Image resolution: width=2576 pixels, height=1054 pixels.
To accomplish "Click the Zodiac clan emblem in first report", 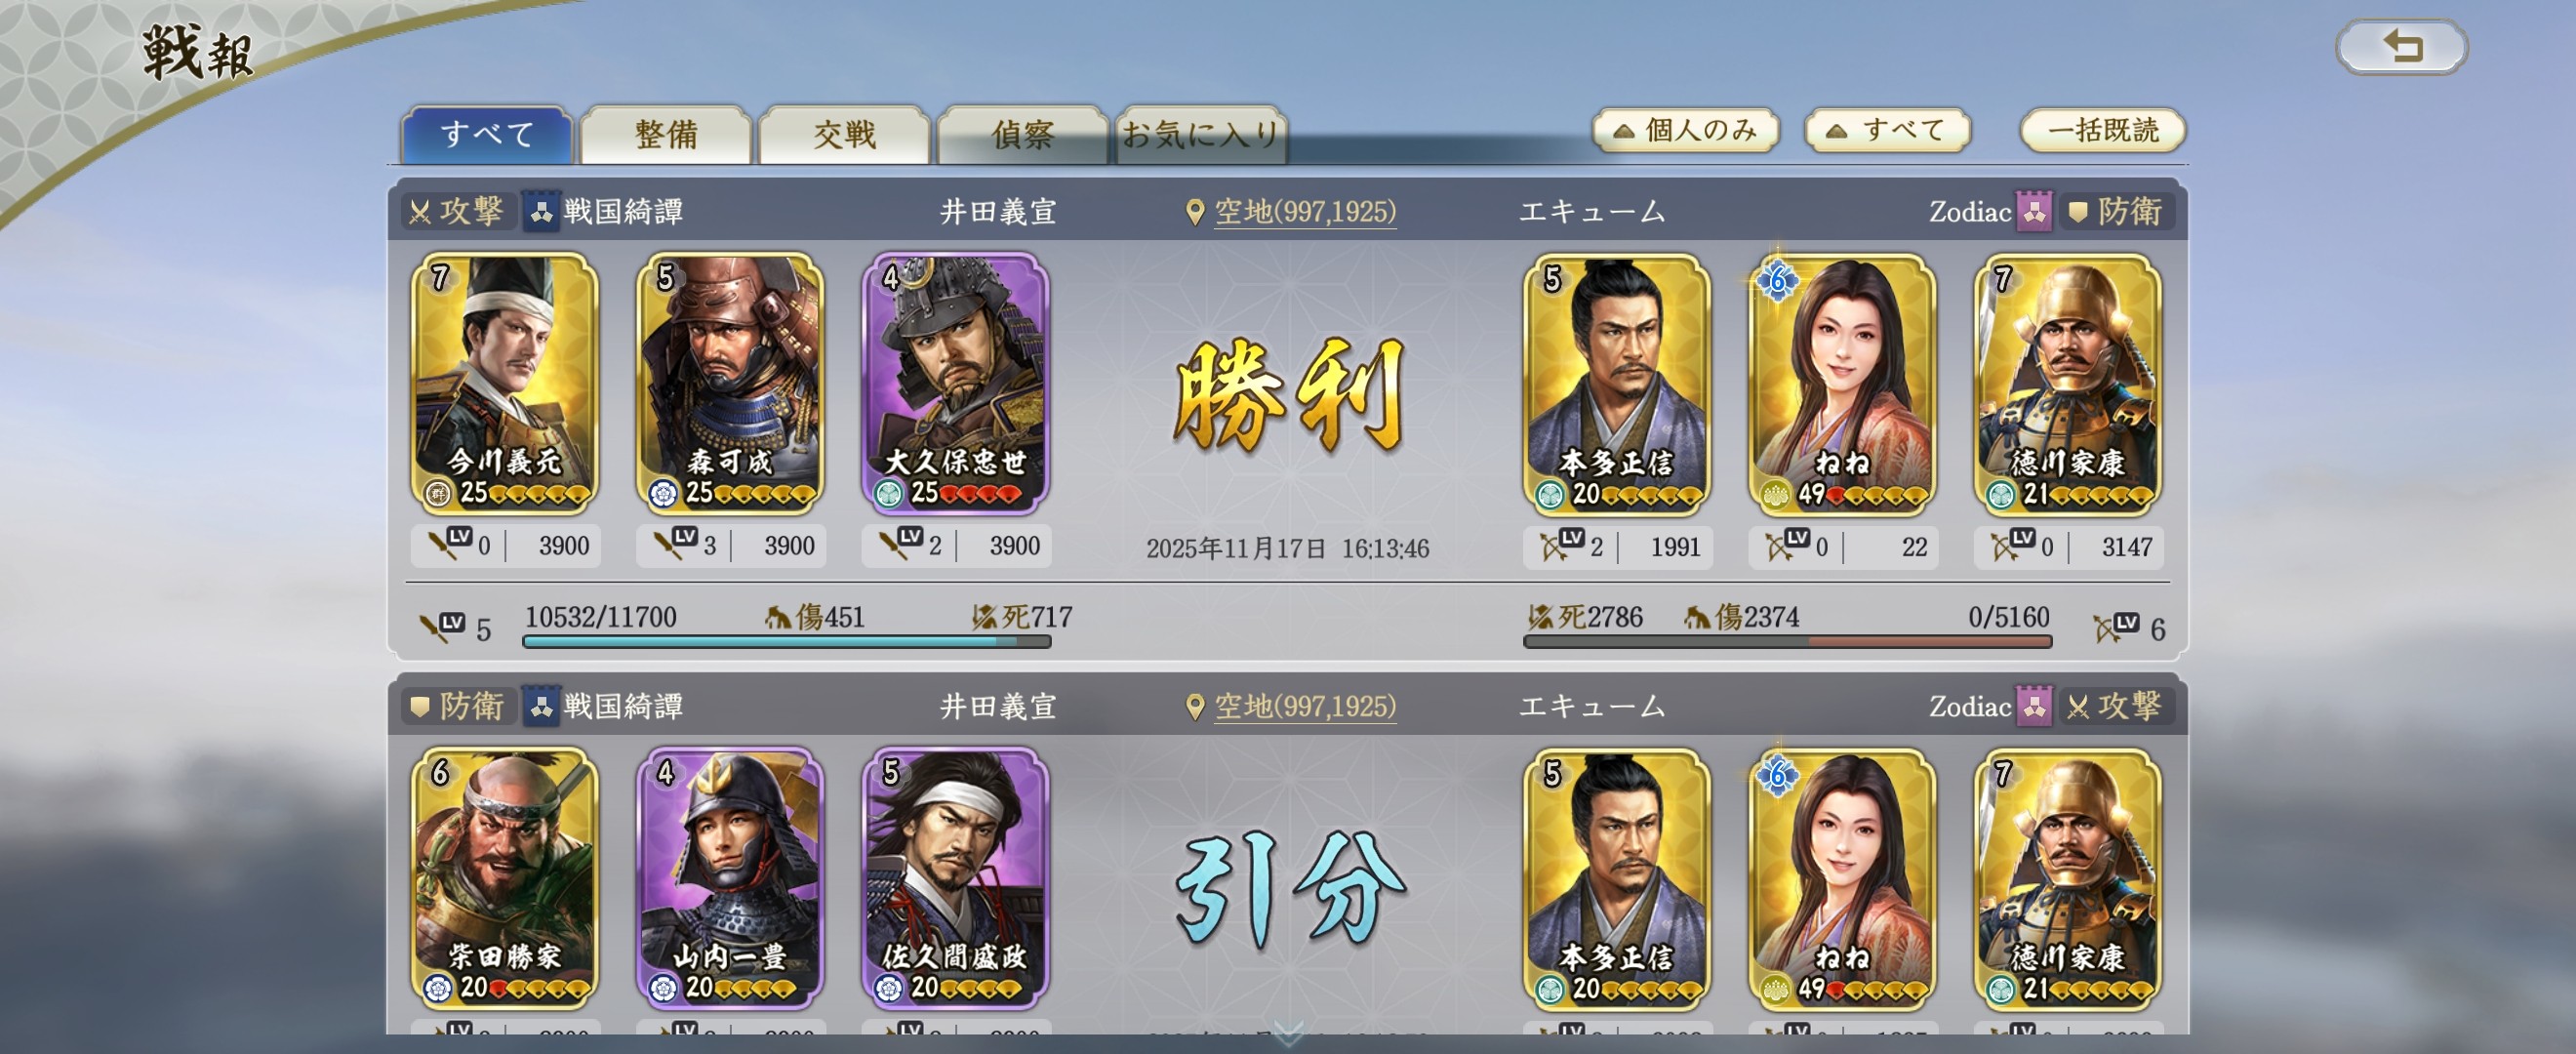I will (2034, 211).
